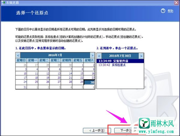
Task: Click the 系统还原 title bar icon
Action: tap(3, 2)
